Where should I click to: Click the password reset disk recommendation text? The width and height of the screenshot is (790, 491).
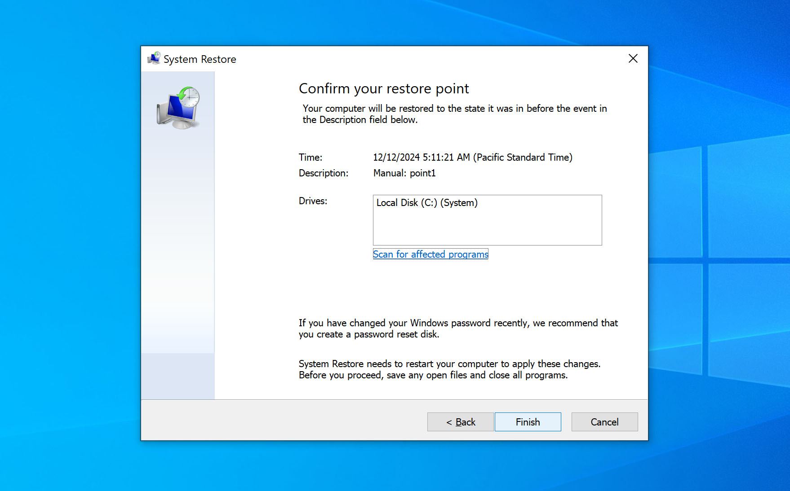(x=458, y=329)
